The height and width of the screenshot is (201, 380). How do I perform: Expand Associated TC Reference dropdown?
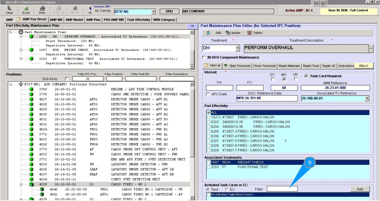pos(367,99)
